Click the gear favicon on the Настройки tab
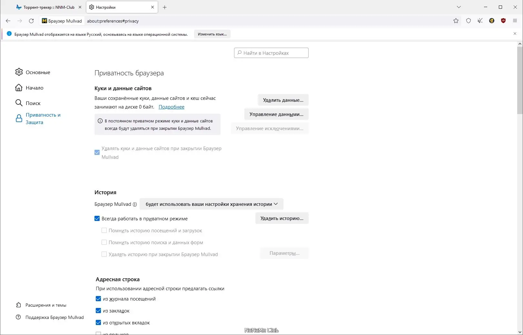523x335 pixels. [92, 7]
